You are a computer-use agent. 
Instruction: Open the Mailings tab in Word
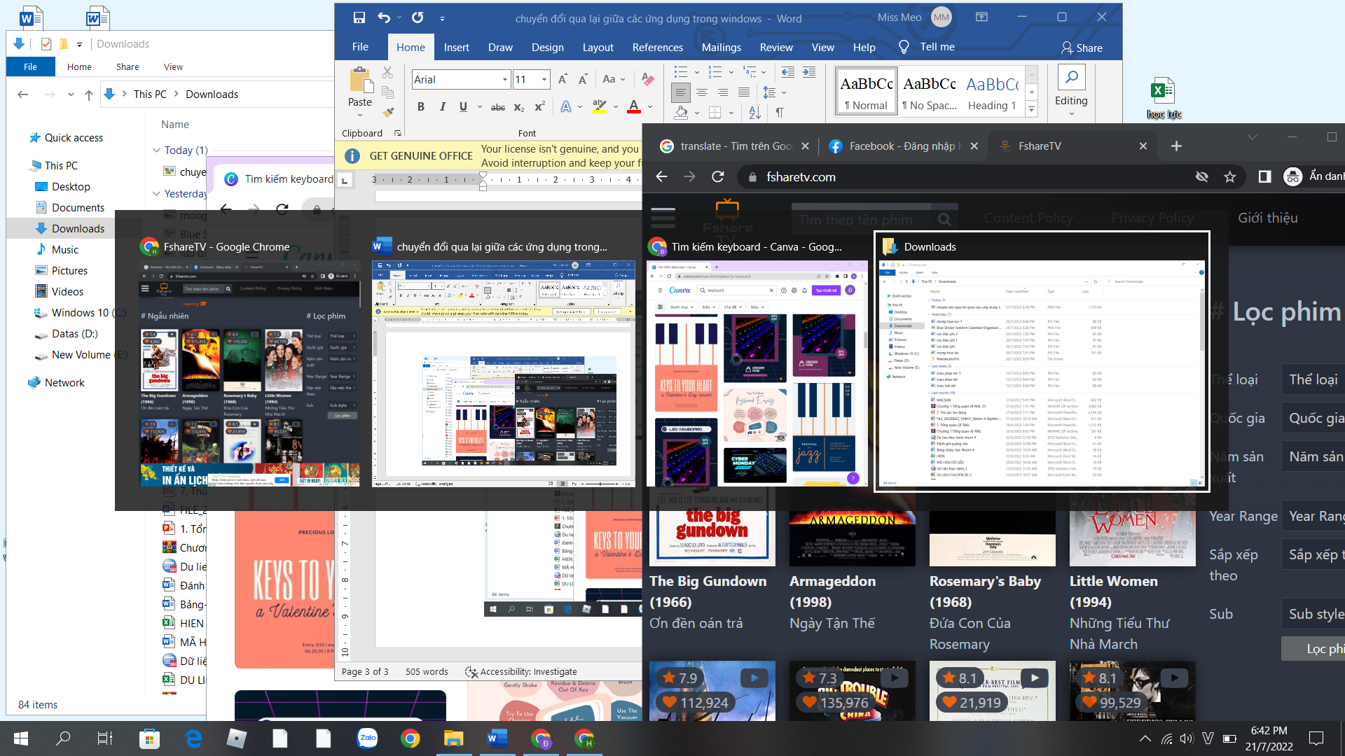click(721, 47)
